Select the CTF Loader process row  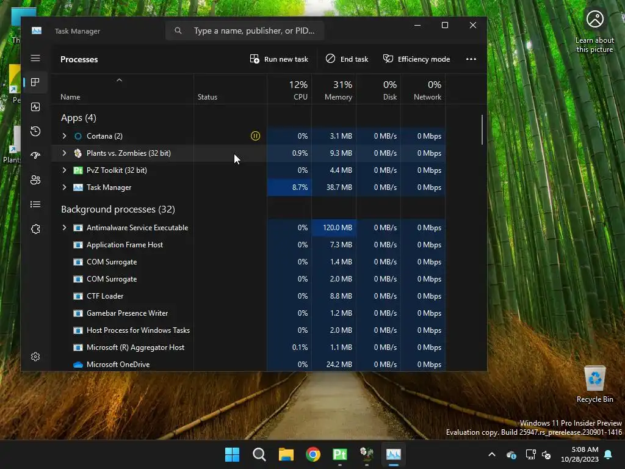tap(248, 296)
